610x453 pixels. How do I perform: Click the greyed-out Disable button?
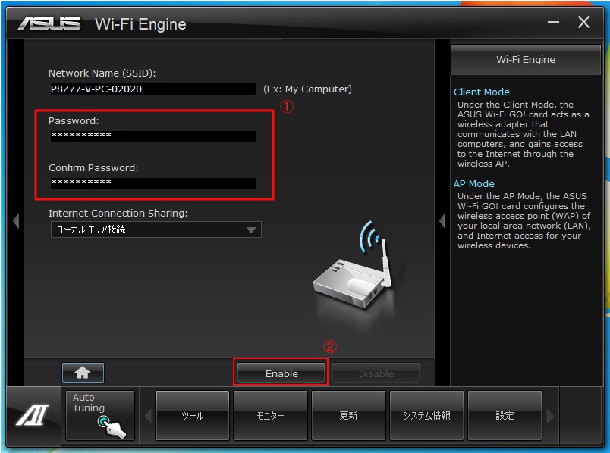pyautogui.click(x=376, y=373)
